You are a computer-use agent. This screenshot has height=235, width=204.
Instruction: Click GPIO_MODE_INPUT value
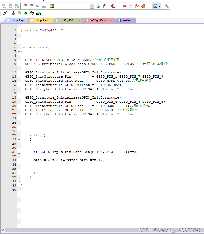tap(112, 106)
